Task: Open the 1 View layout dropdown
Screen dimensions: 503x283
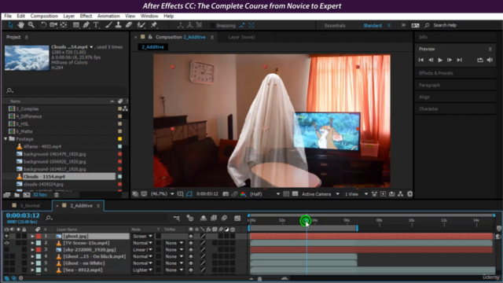Action: pos(356,194)
